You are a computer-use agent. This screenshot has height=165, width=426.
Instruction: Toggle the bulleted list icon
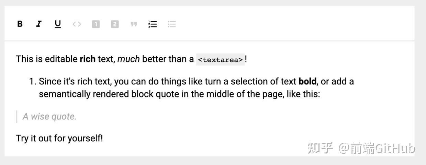[x=172, y=24]
